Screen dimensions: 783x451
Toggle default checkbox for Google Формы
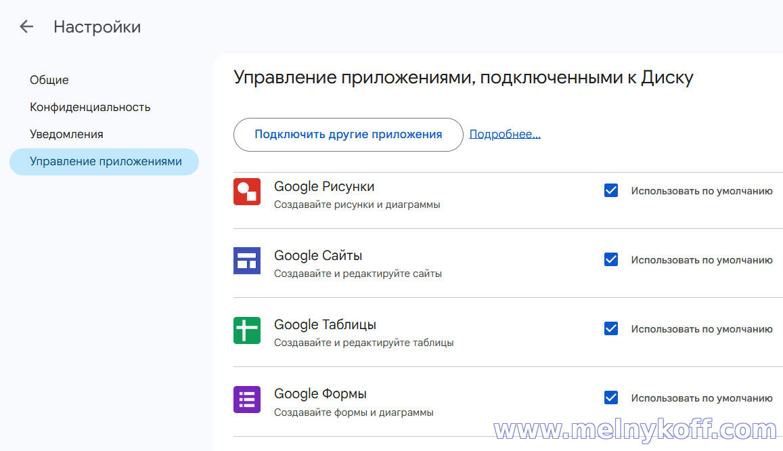611,398
